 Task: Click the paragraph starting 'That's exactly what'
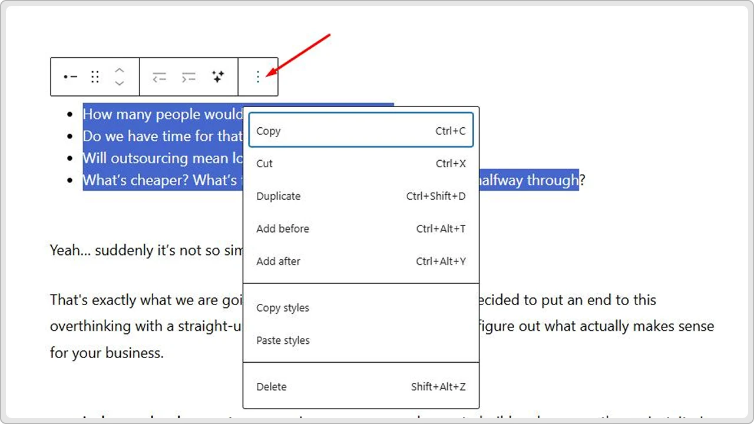point(145,300)
